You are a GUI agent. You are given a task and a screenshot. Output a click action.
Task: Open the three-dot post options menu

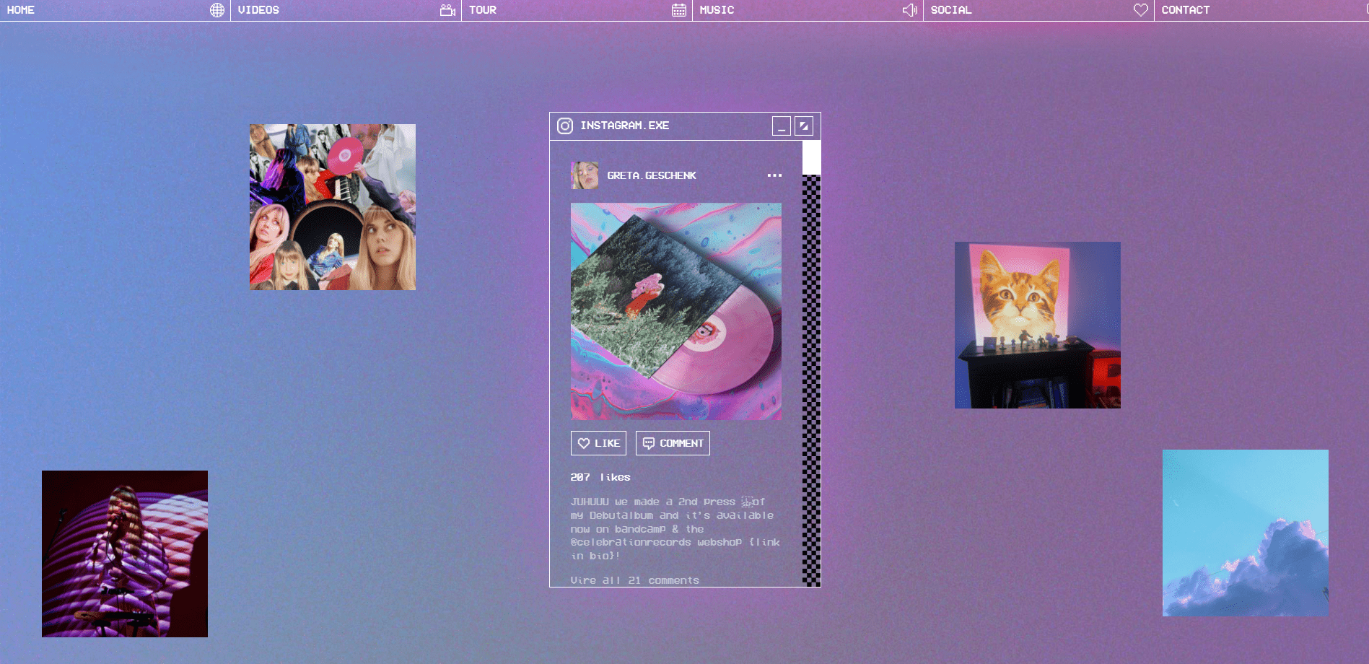coord(774,175)
